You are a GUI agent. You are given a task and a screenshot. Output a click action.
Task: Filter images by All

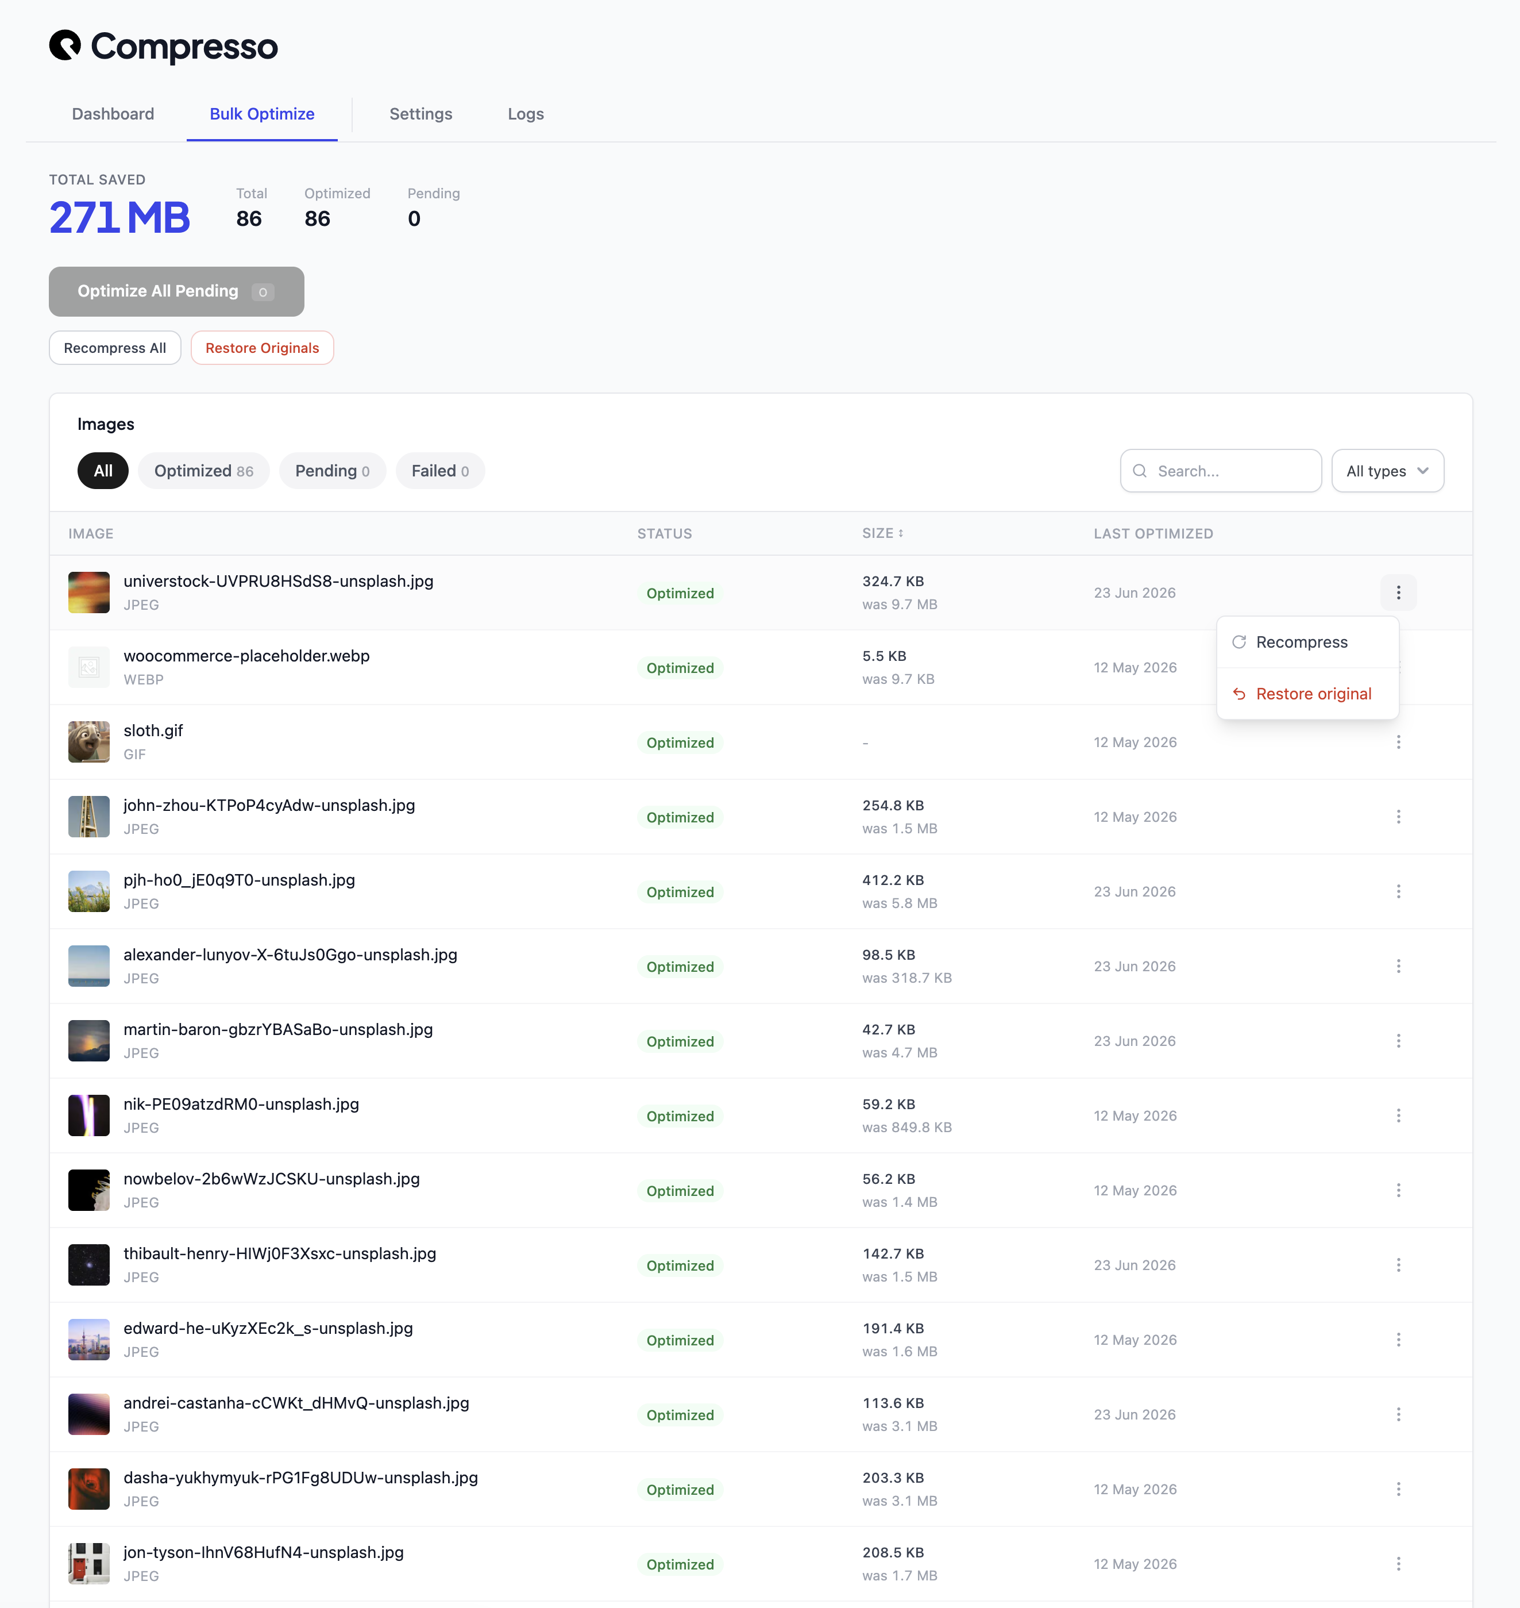click(103, 470)
